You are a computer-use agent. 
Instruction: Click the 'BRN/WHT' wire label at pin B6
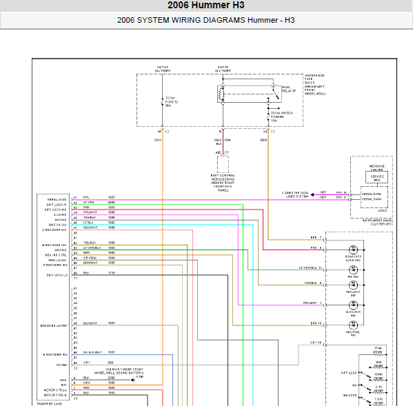tap(90, 263)
